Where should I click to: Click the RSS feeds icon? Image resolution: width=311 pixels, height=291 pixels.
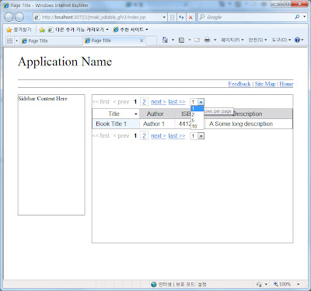182,40
